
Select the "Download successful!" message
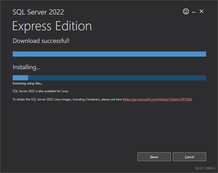pos(41,41)
